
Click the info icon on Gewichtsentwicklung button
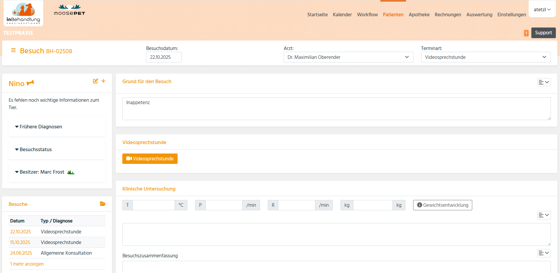pos(420,205)
